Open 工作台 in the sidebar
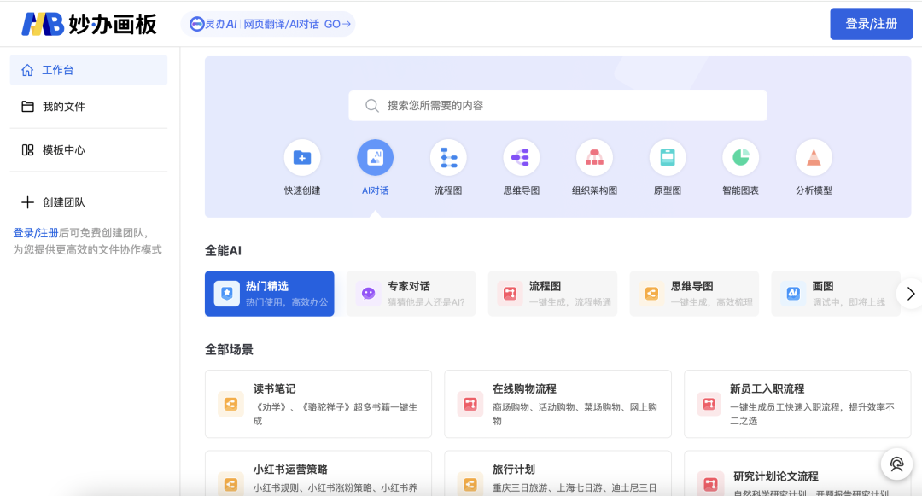This screenshot has height=496, width=922. click(89, 70)
